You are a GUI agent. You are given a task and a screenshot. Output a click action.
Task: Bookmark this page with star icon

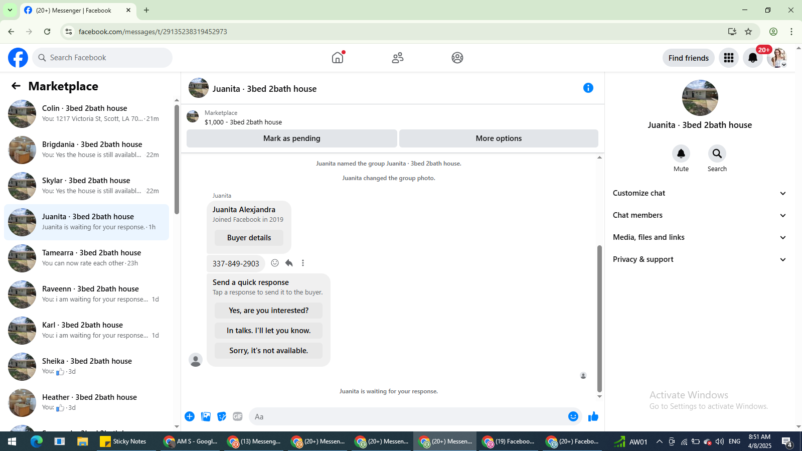click(748, 32)
